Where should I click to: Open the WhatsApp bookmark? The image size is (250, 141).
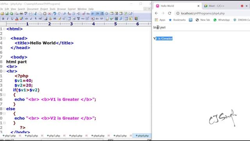pos(221,20)
